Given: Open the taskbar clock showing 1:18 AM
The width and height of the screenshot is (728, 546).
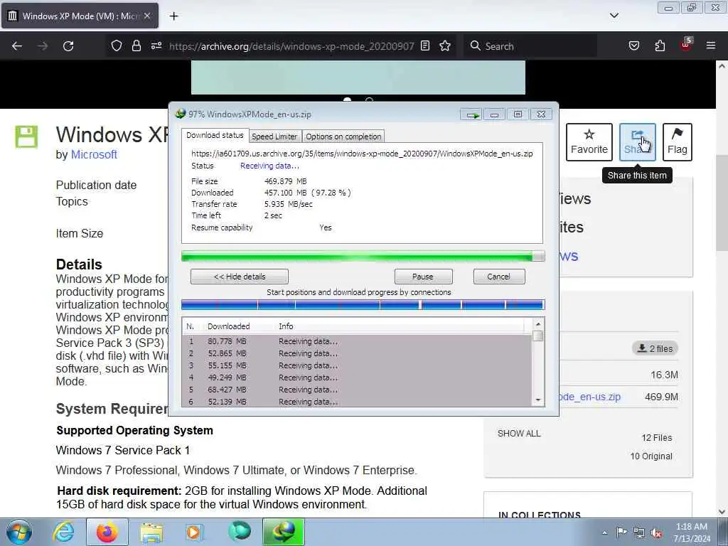Looking at the screenshot, I should 692,532.
